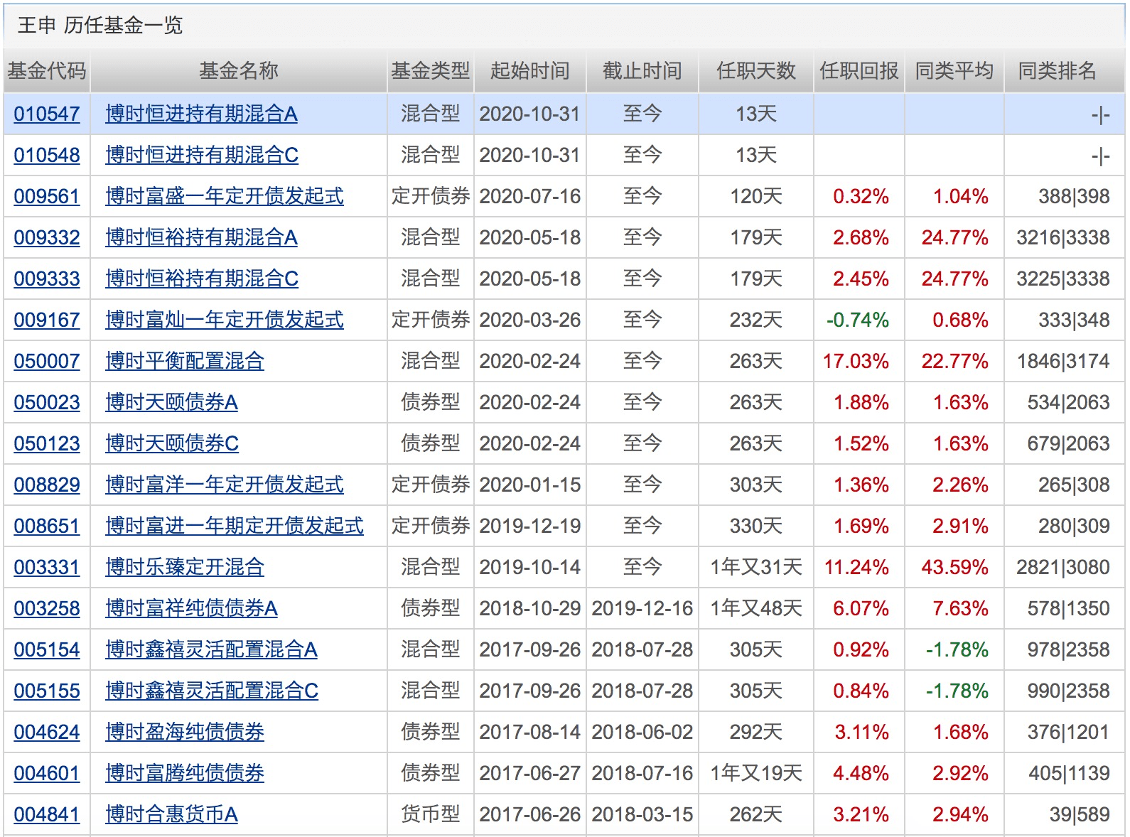Select end date 2018-03-15
This screenshot has height=837, width=1130.
[642, 814]
